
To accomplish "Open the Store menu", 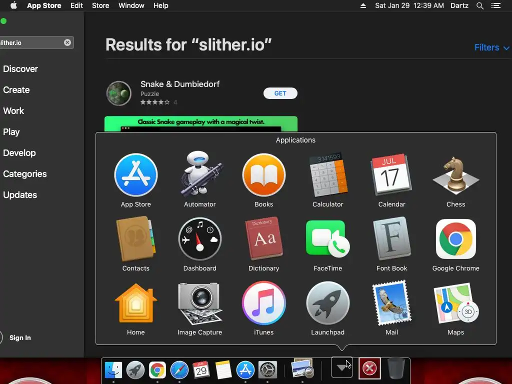I will coord(100,5).
